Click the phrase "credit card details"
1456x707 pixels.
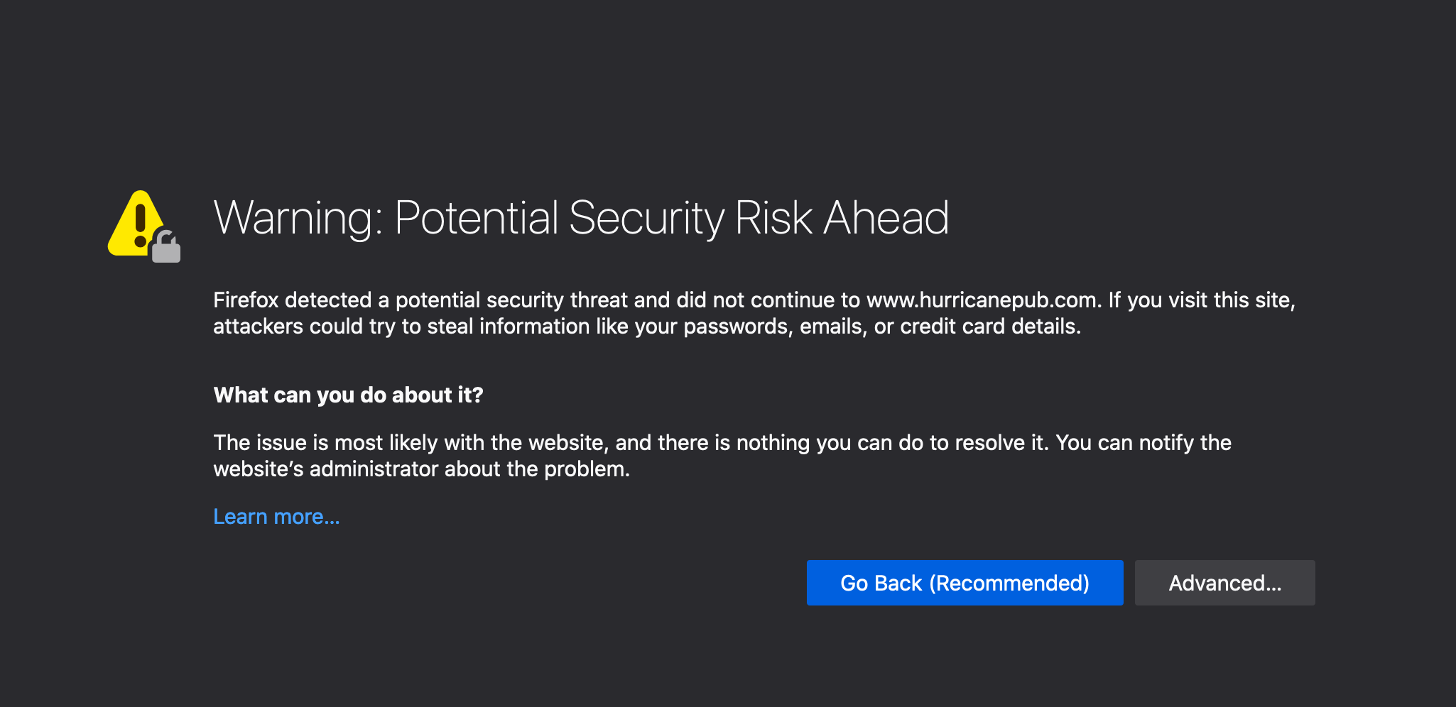(990, 327)
